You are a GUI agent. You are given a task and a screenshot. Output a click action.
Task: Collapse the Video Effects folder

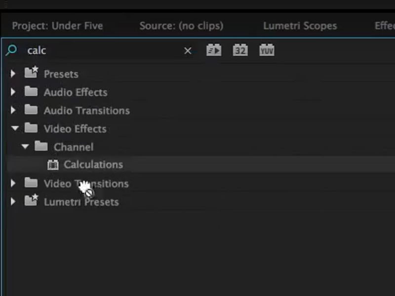click(x=15, y=128)
